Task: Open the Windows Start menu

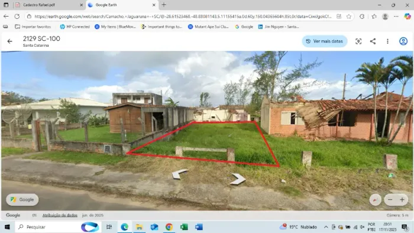Action: pos(7,227)
